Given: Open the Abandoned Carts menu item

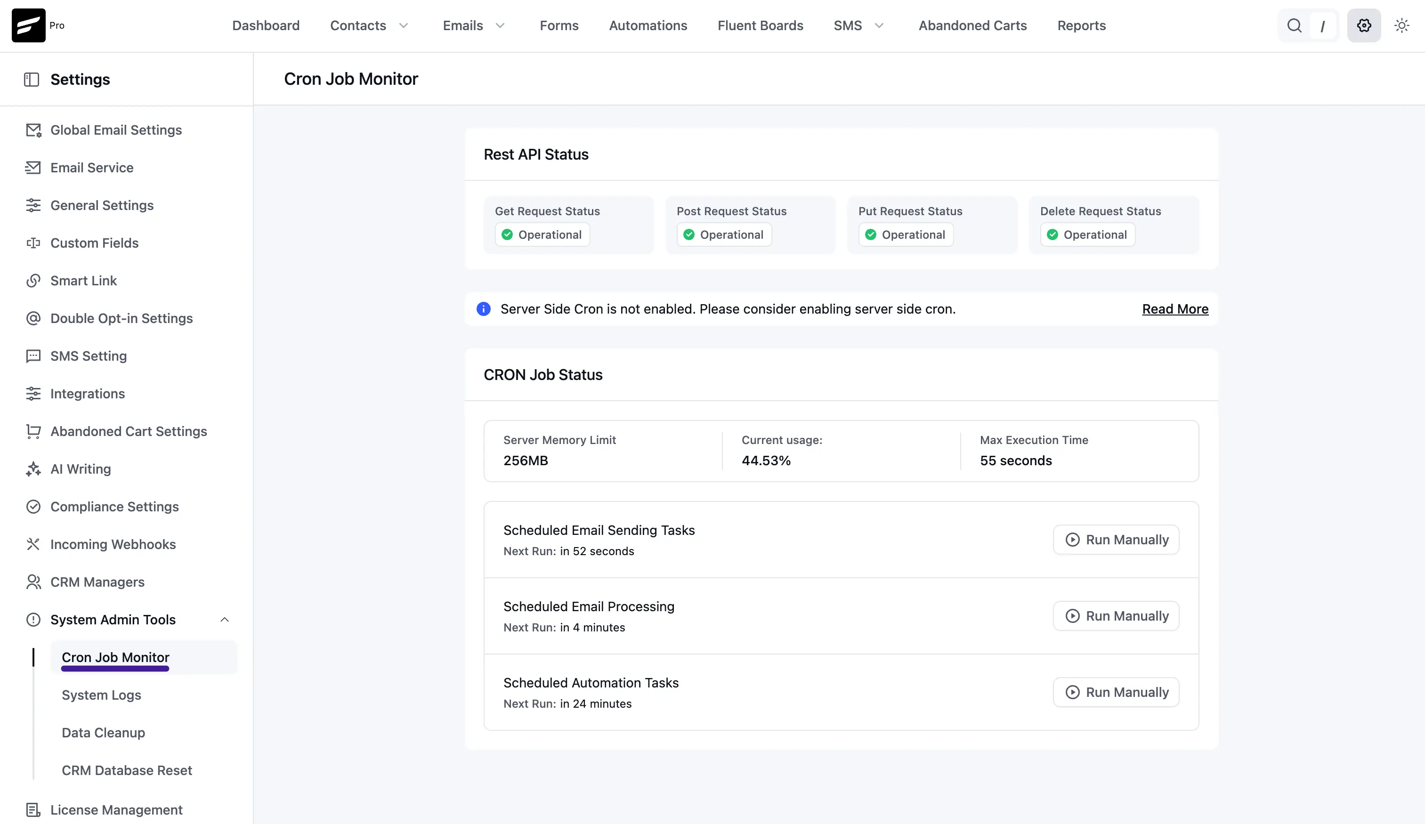Looking at the screenshot, I should pos(972,25).
